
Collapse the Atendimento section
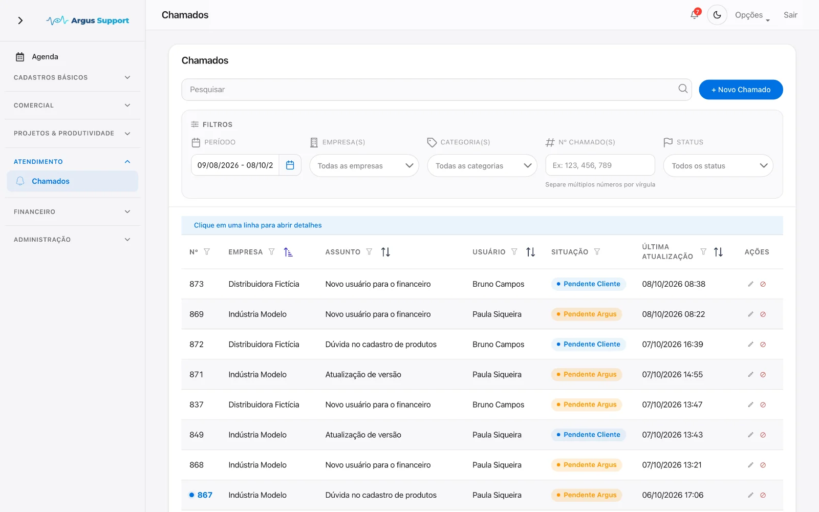click(x=72, y=161)
